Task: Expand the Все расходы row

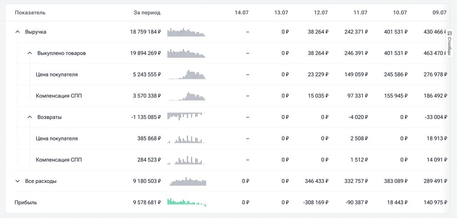Action: click(x=17, y=181)
